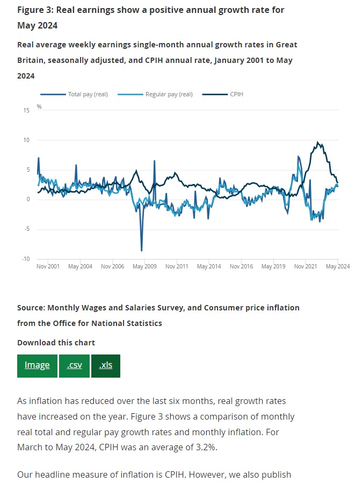Click the 'Download this chart' heading
Viewport: 356px width, 482px height.
56,343
